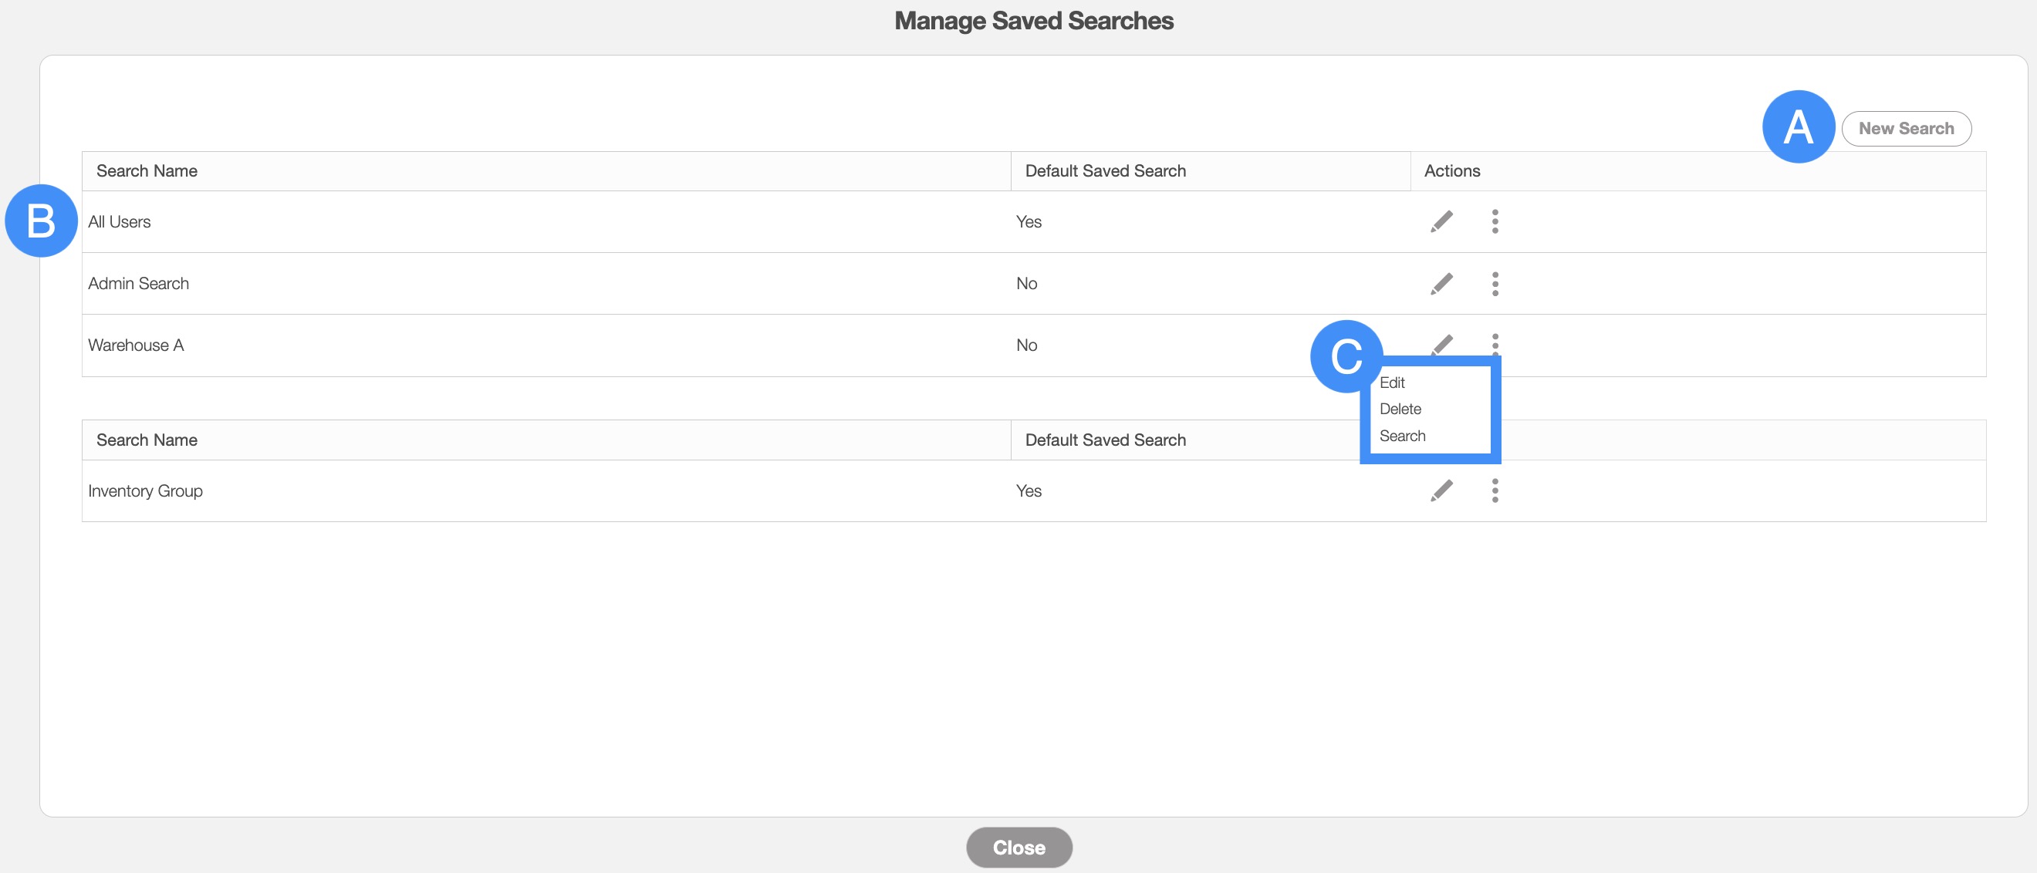Open the three-dot menu for All Users
The width and height of the screenshot is (2037, 873).
coord(1495,221)
